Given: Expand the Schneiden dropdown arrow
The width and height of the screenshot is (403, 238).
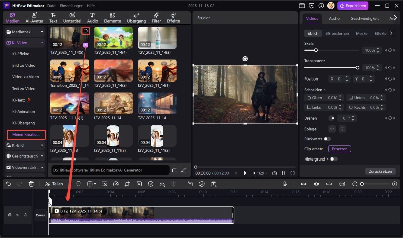Looking at the screenshot, I should click(x=324, y=90).
